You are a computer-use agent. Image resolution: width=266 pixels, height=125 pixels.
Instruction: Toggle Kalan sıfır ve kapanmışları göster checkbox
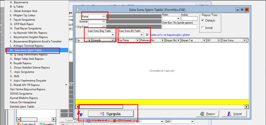point(147,35)
